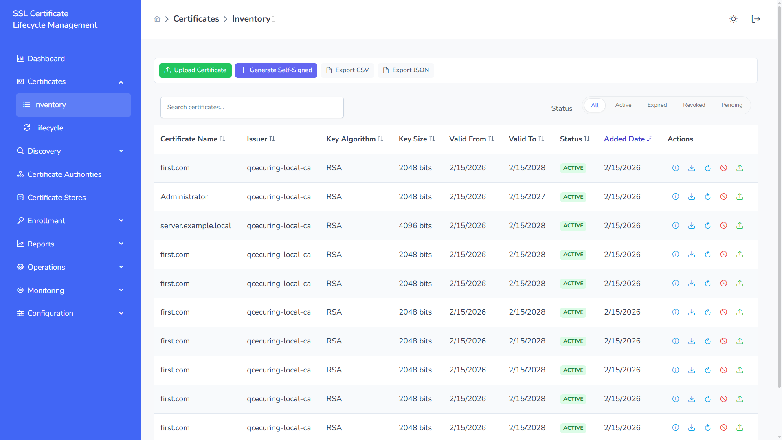Open the home breadcrumb icon
Screen dimensions: 782x440
click(x=157, y=19)
